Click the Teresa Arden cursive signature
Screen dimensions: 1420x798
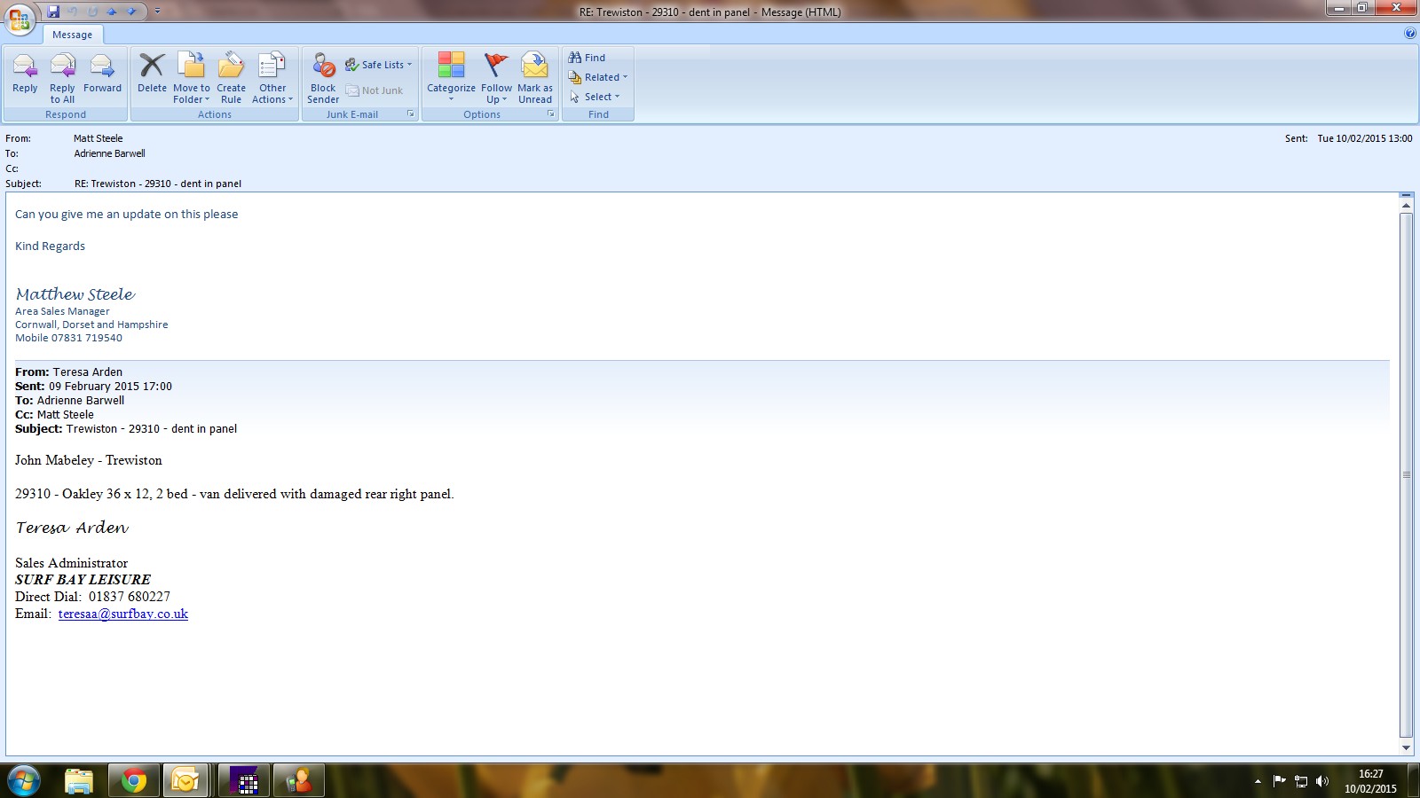(72, 528)
